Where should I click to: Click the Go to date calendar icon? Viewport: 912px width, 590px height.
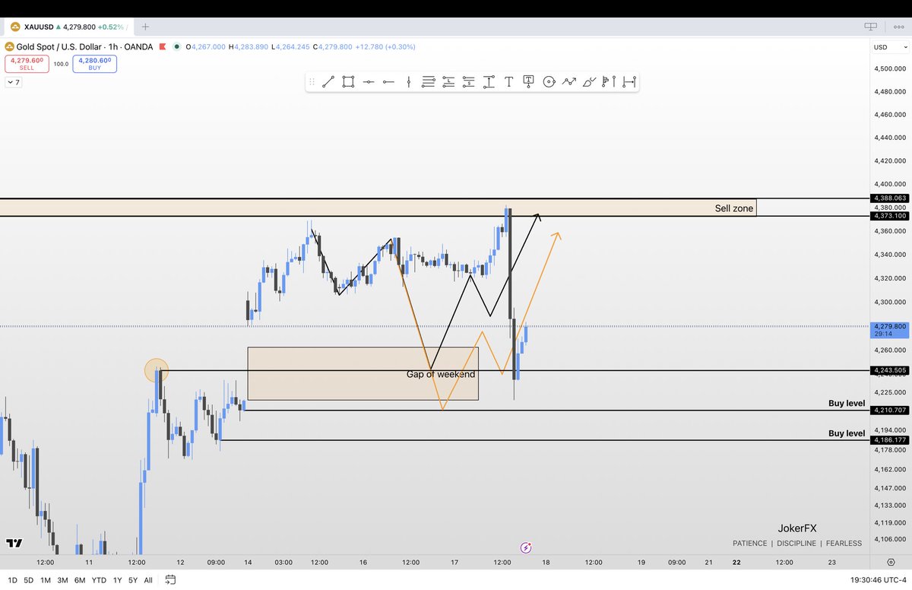(170, 579)
